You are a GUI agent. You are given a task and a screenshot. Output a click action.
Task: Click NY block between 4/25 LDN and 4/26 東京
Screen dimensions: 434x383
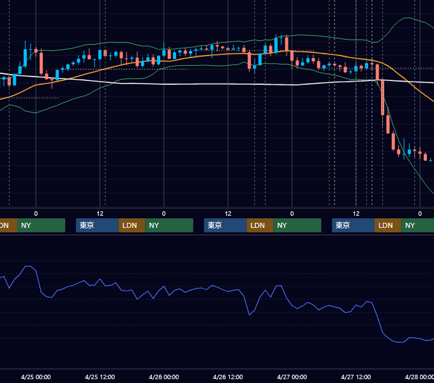(169, 225)
